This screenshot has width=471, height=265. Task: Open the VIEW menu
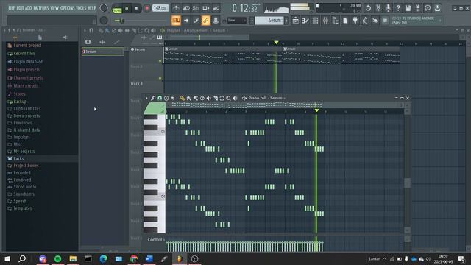click(x=54, y=8)
